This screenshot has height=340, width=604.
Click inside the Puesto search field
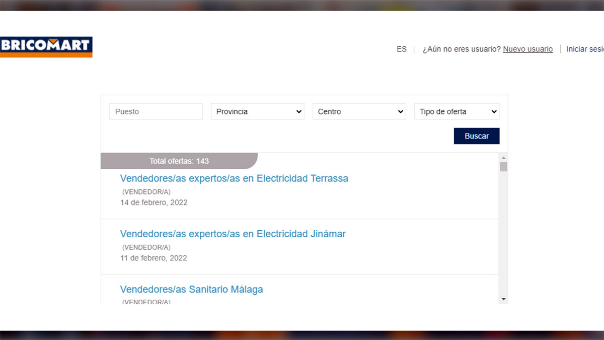click(x=156, y=111)
